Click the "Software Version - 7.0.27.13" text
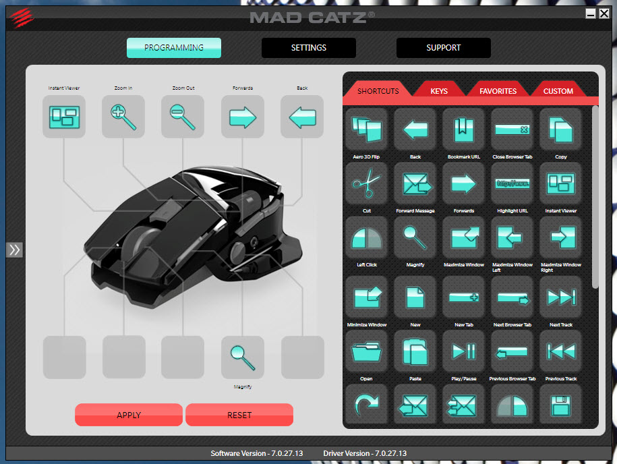 coord(256,453)
